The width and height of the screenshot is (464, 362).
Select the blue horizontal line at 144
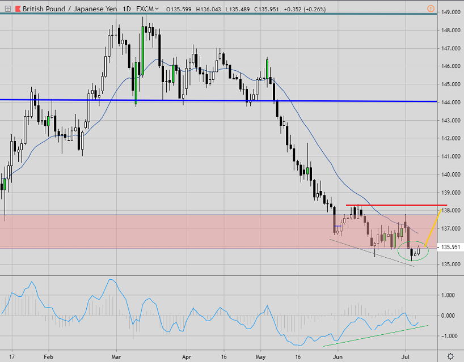click(x=218, y=101)
